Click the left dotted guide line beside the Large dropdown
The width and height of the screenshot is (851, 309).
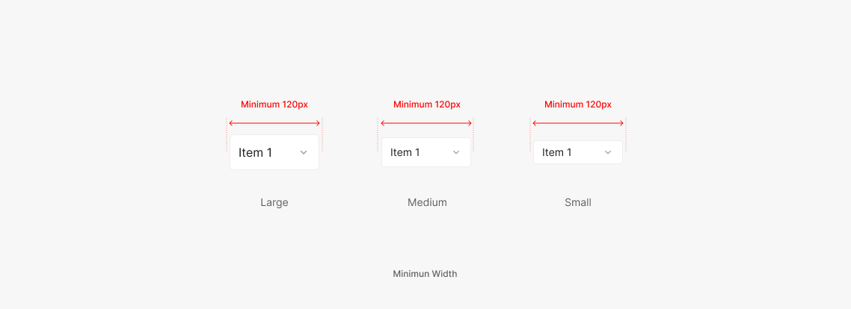pyautogui.click(x=227, y=134)
